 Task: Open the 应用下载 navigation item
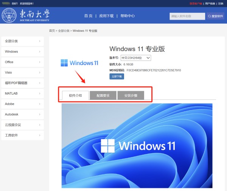tap(106, 16)
